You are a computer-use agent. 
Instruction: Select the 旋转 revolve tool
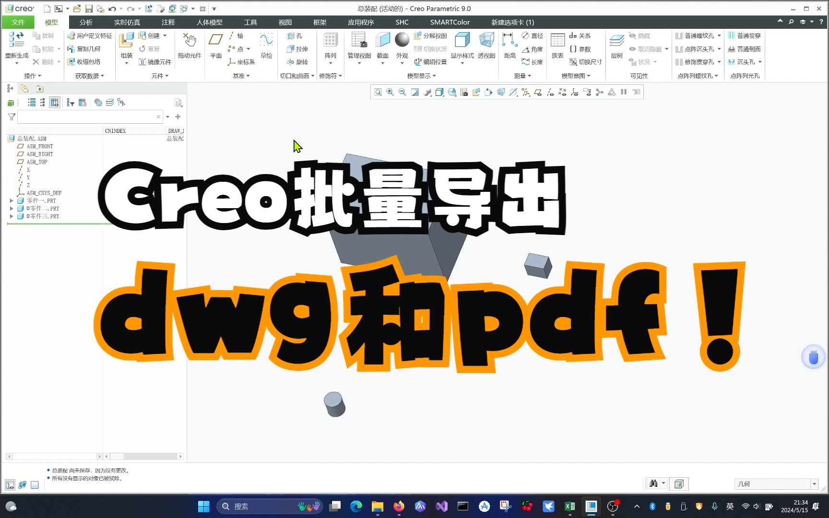point(297,62)
